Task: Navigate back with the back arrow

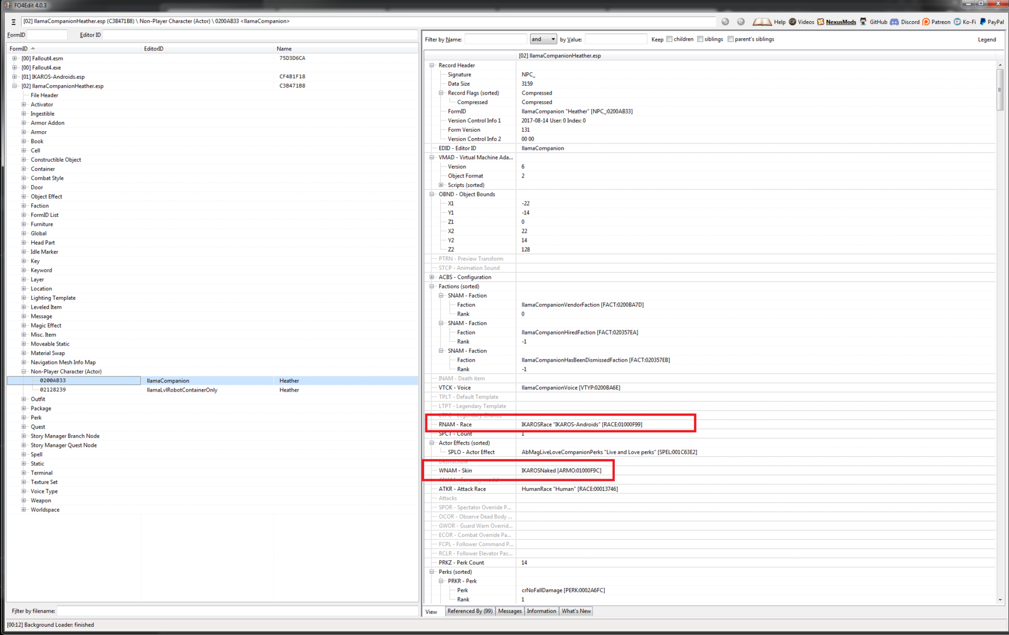Action: pyautogui.click(x=725, y=22)
